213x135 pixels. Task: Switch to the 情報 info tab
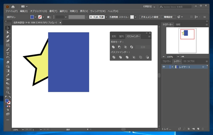click(178, 25)
